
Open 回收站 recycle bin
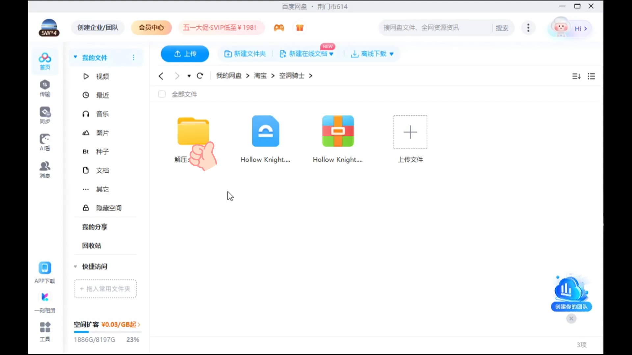[92, 246]
